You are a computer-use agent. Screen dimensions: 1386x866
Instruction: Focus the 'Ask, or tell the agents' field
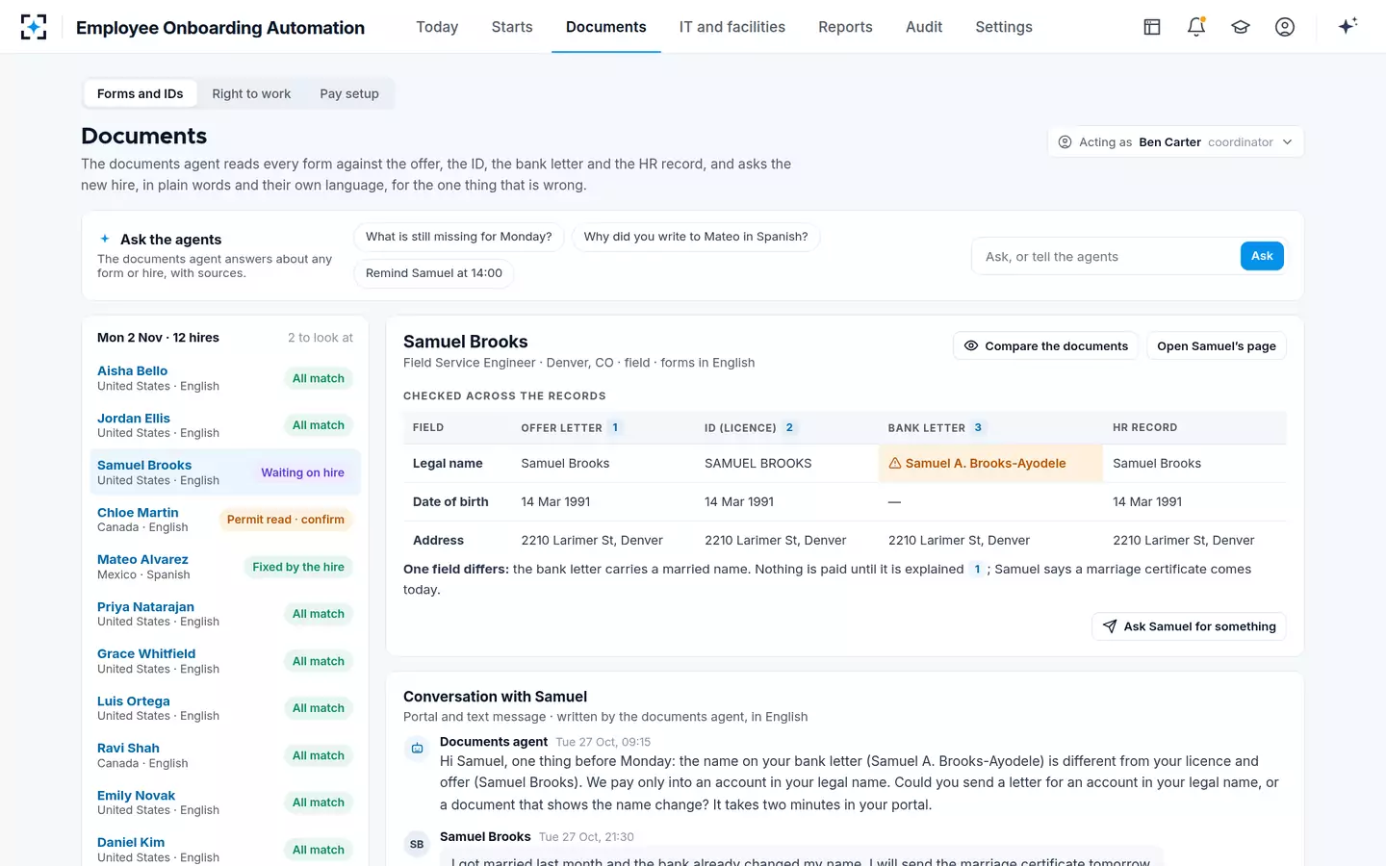(1106, 257)
